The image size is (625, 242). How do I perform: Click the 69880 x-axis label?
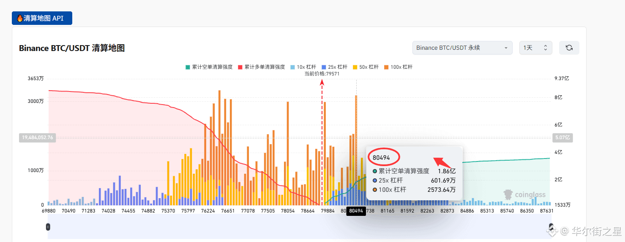(x=49, y=210)
